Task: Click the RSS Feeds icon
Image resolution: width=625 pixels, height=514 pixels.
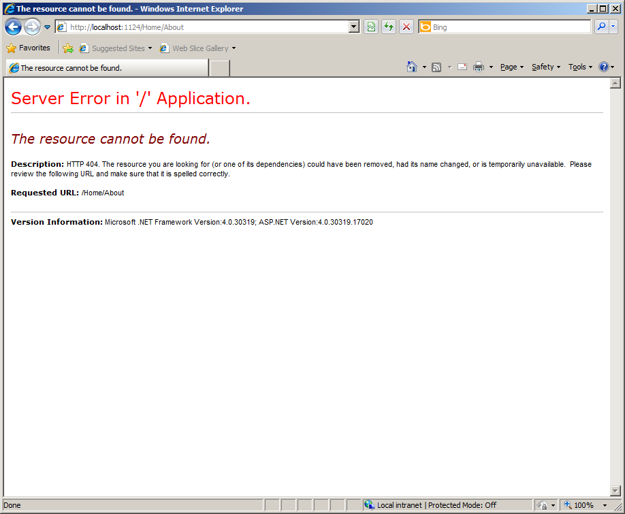Action: click(436, 67)
